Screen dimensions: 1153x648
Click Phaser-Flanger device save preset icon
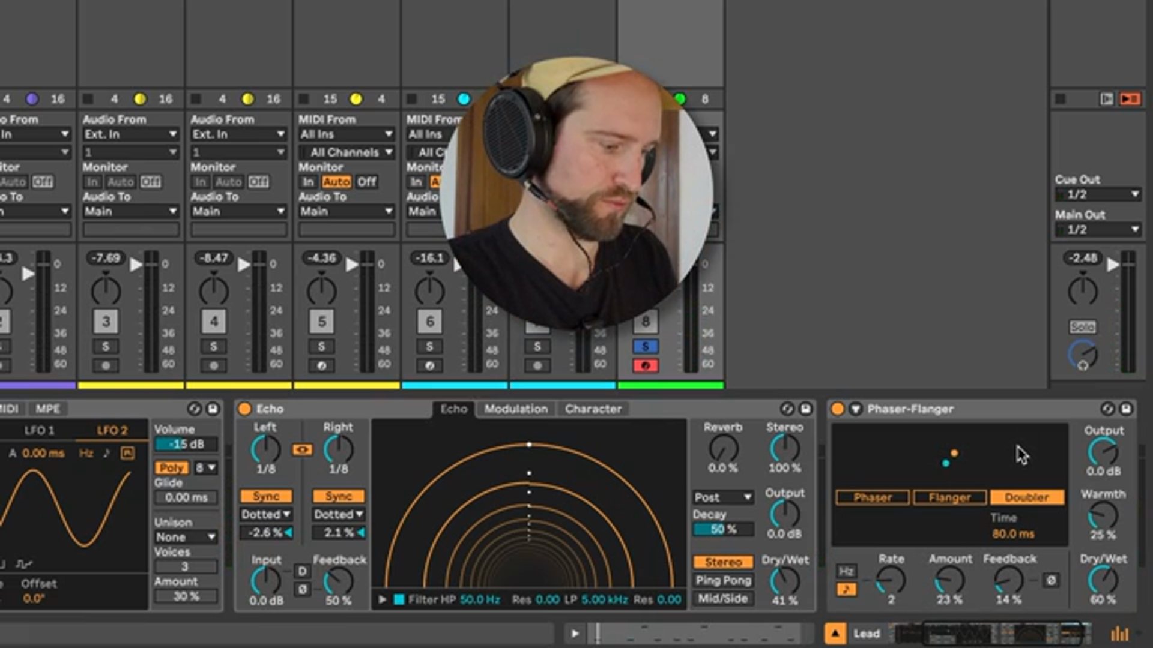coord(1126,409)
